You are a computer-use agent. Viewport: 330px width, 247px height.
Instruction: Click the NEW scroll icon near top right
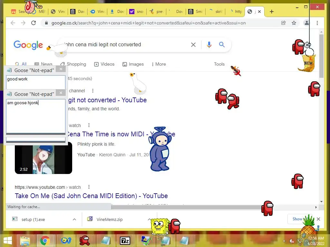(x=307, y=63)
